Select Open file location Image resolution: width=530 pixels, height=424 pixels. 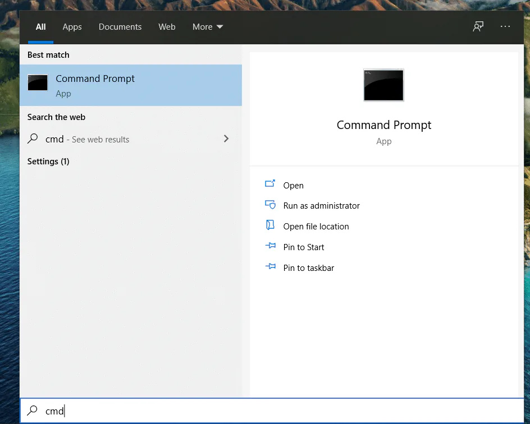tap(316, 226)
